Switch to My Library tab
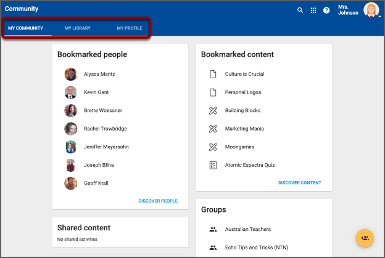The height and width of the screenshot is (258, 385). tap(77, 28)
